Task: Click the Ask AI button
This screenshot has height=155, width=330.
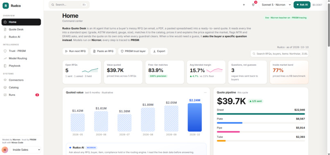Action: tap(302, 4)
